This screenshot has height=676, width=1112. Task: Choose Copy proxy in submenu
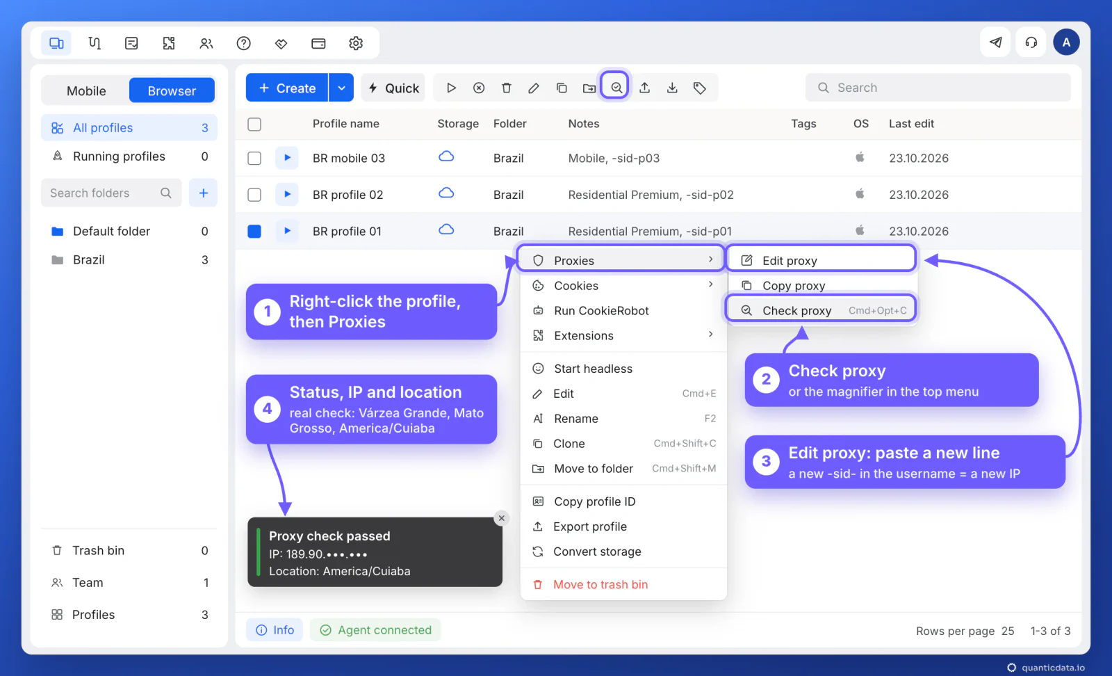point(822,285)
